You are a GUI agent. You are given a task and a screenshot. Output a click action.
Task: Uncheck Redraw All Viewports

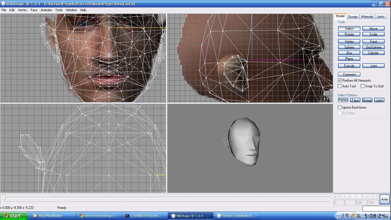pyautogui.click(x=340, y=80)
